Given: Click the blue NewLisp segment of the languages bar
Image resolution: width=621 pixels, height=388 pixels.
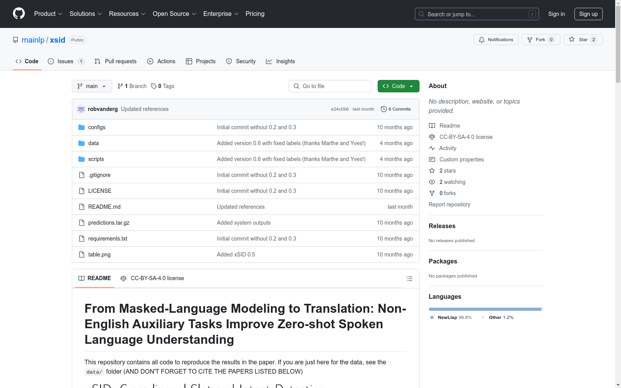Looking at the screenshot, I should point(485,309).
